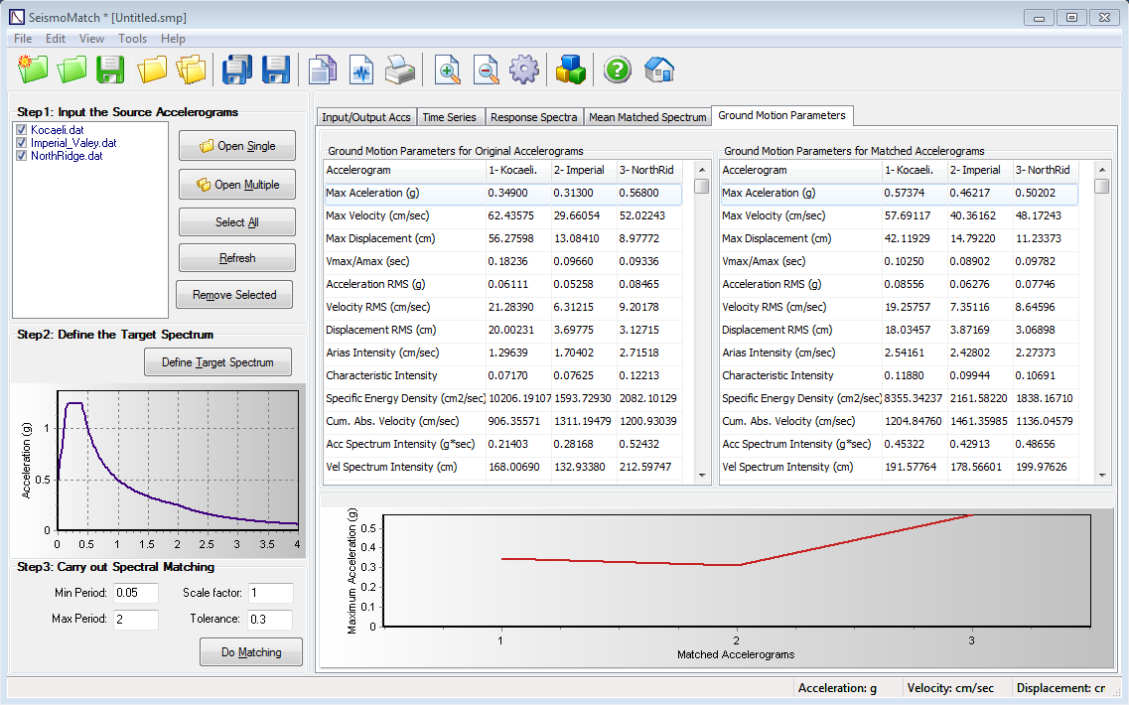Click the colored cubes toolbar icon
This screenshot has width=1129, height=705.
[570, 70]
